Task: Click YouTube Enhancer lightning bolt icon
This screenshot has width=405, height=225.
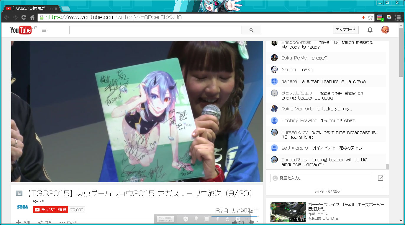Action: 218,219
